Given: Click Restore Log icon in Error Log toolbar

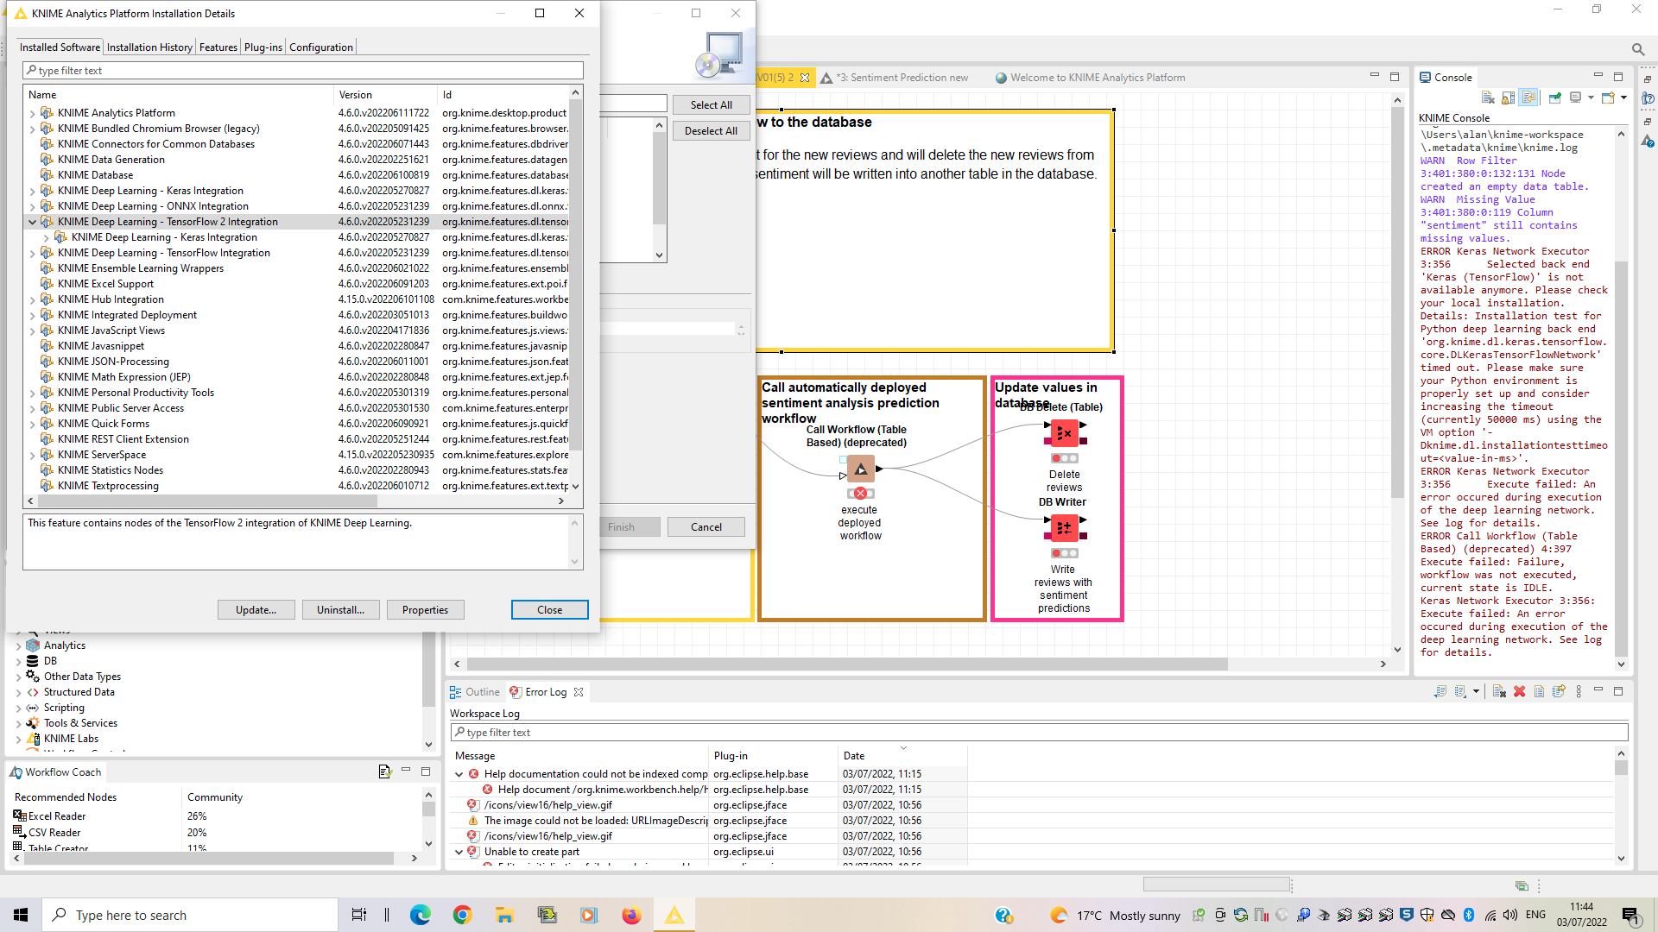Looking at the screenshot, I should pyautogui.click(x=1559, y=691).
